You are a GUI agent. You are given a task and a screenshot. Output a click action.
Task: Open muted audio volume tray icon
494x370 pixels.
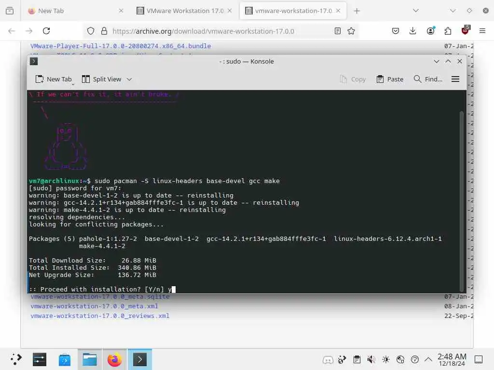pyautogui.click(x=371, y=359)
